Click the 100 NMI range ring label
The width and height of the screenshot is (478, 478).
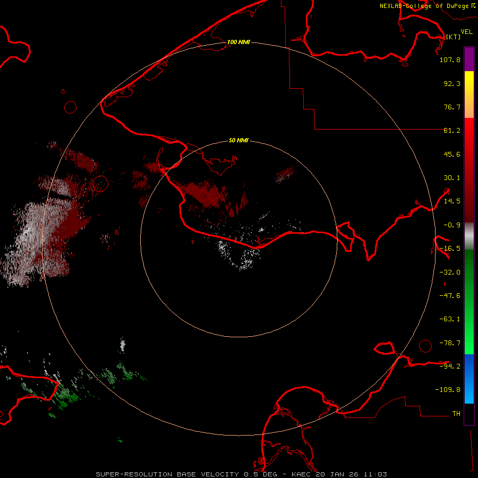[x=238, y=42]
